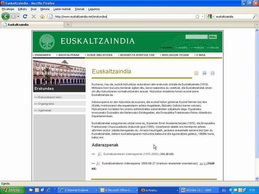Open folder icon in quick launch bar

(x=31, y=190)
